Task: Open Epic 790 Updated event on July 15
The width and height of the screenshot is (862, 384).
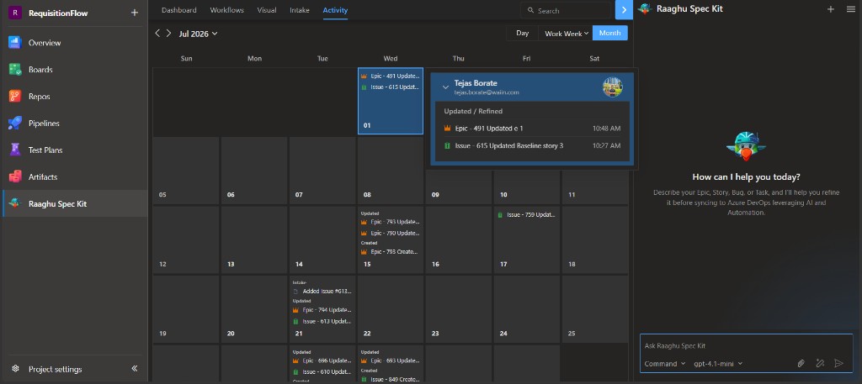Action: [x=390, y=233]
